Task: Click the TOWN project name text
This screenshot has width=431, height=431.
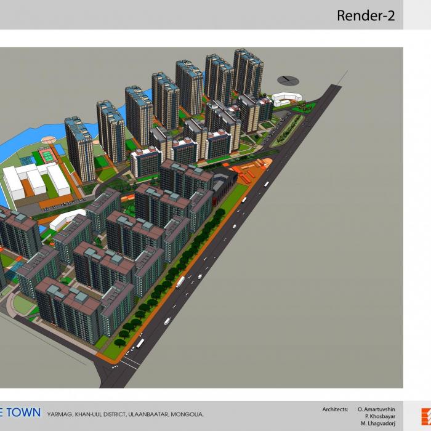Action: pyautogui.click(x=23, y=413)
